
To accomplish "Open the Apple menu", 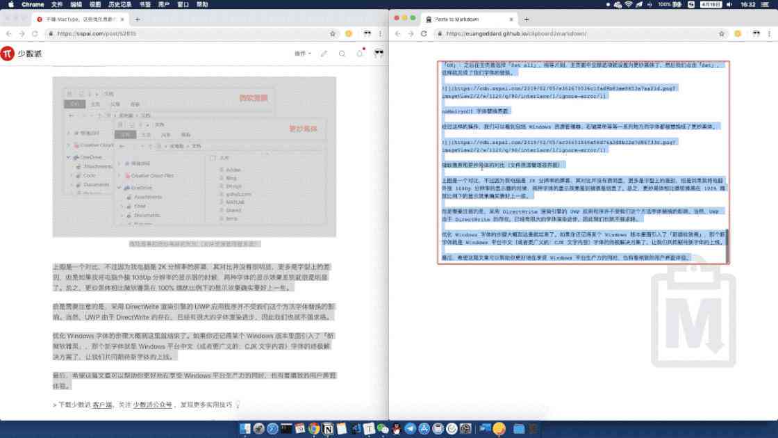I will (11, 4).
